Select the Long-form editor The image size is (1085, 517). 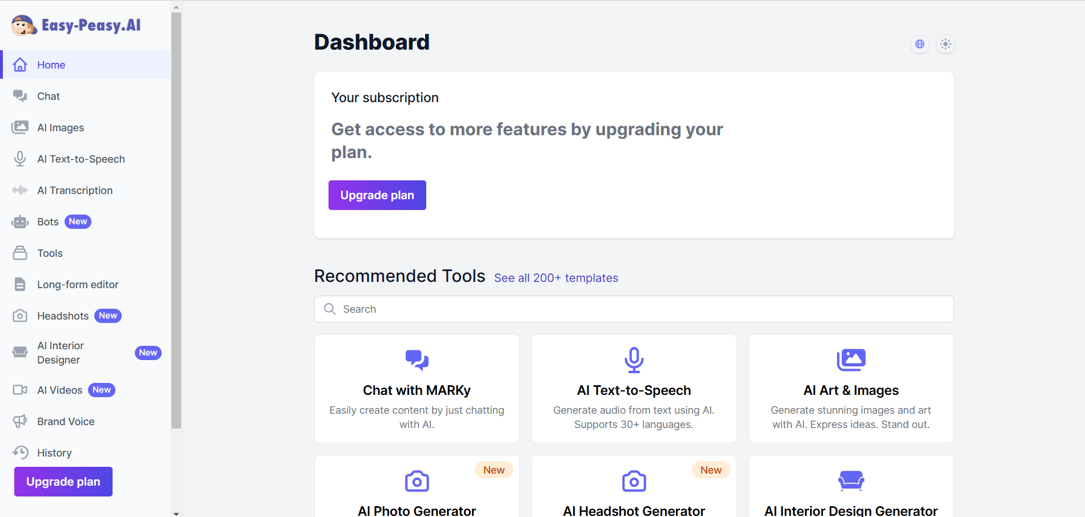78,284
